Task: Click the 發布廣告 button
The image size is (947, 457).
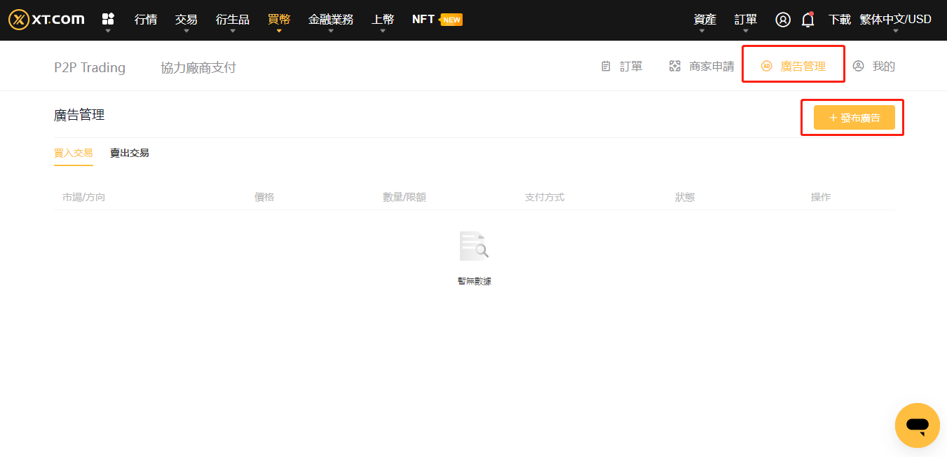Action: tap(854, 118)
